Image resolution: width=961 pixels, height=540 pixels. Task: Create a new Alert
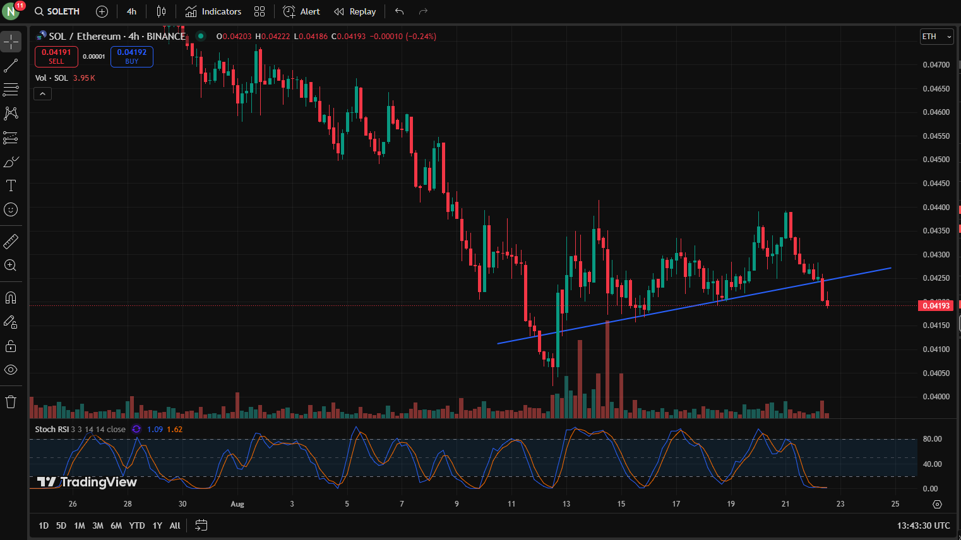pyautogui.click(x=302, y=11)
